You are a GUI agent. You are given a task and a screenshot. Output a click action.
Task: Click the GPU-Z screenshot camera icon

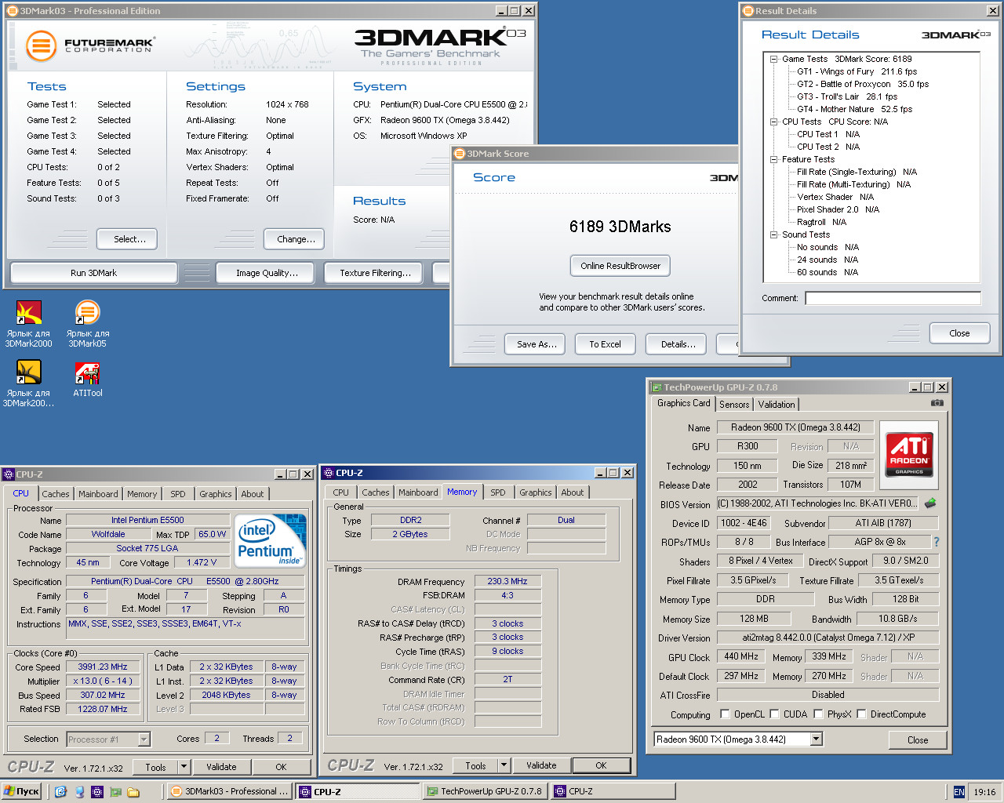(937, 403)
